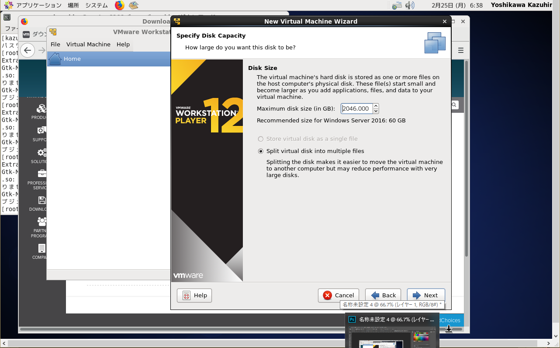Click the Firefox launcher icon in top panel
The width and height of the screenshot is (560, 348).
point(119,5)
